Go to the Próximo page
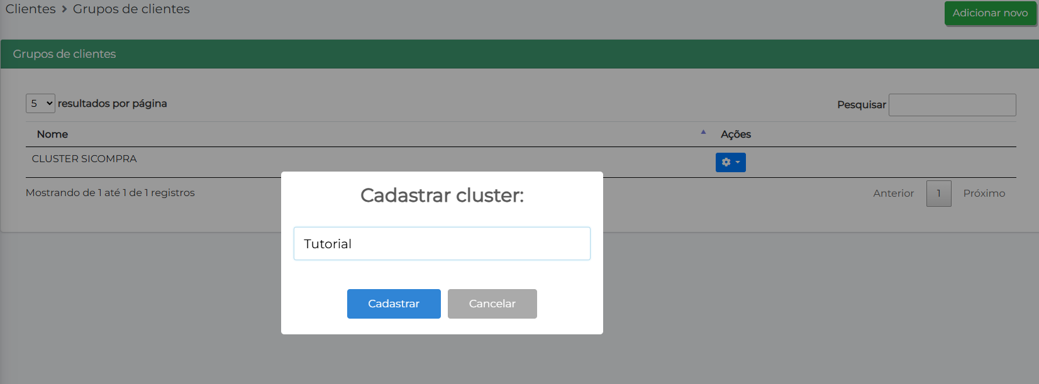This screenshot has width=1039, height=384. pyautogui.click(x=984, y=194)
